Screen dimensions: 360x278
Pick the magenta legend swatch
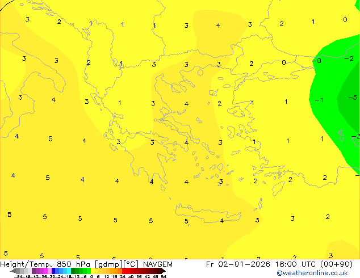tap(45, 271)
